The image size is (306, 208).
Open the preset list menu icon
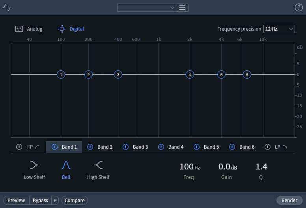182,8
